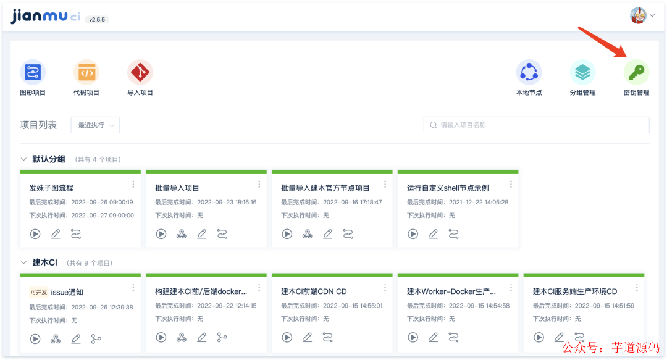Screen dimensions: 667x360
Task: Edit the 批量导入建木官方节点项目 project
Action: point(328,234)
